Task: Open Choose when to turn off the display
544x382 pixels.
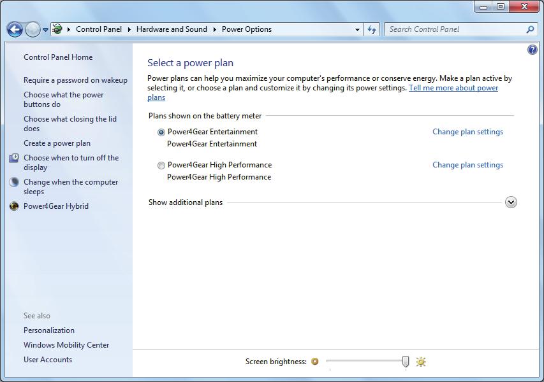Action: click(71, 162)
